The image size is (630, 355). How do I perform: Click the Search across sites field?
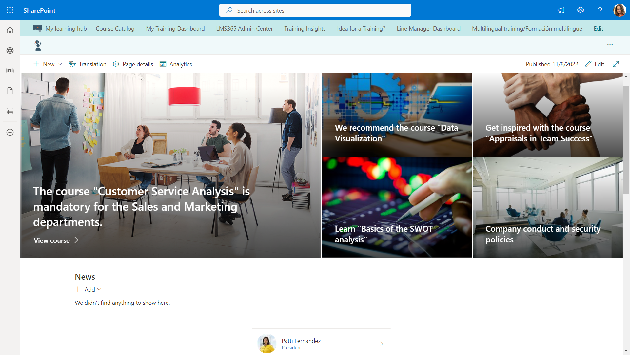[x=315, y=10]
